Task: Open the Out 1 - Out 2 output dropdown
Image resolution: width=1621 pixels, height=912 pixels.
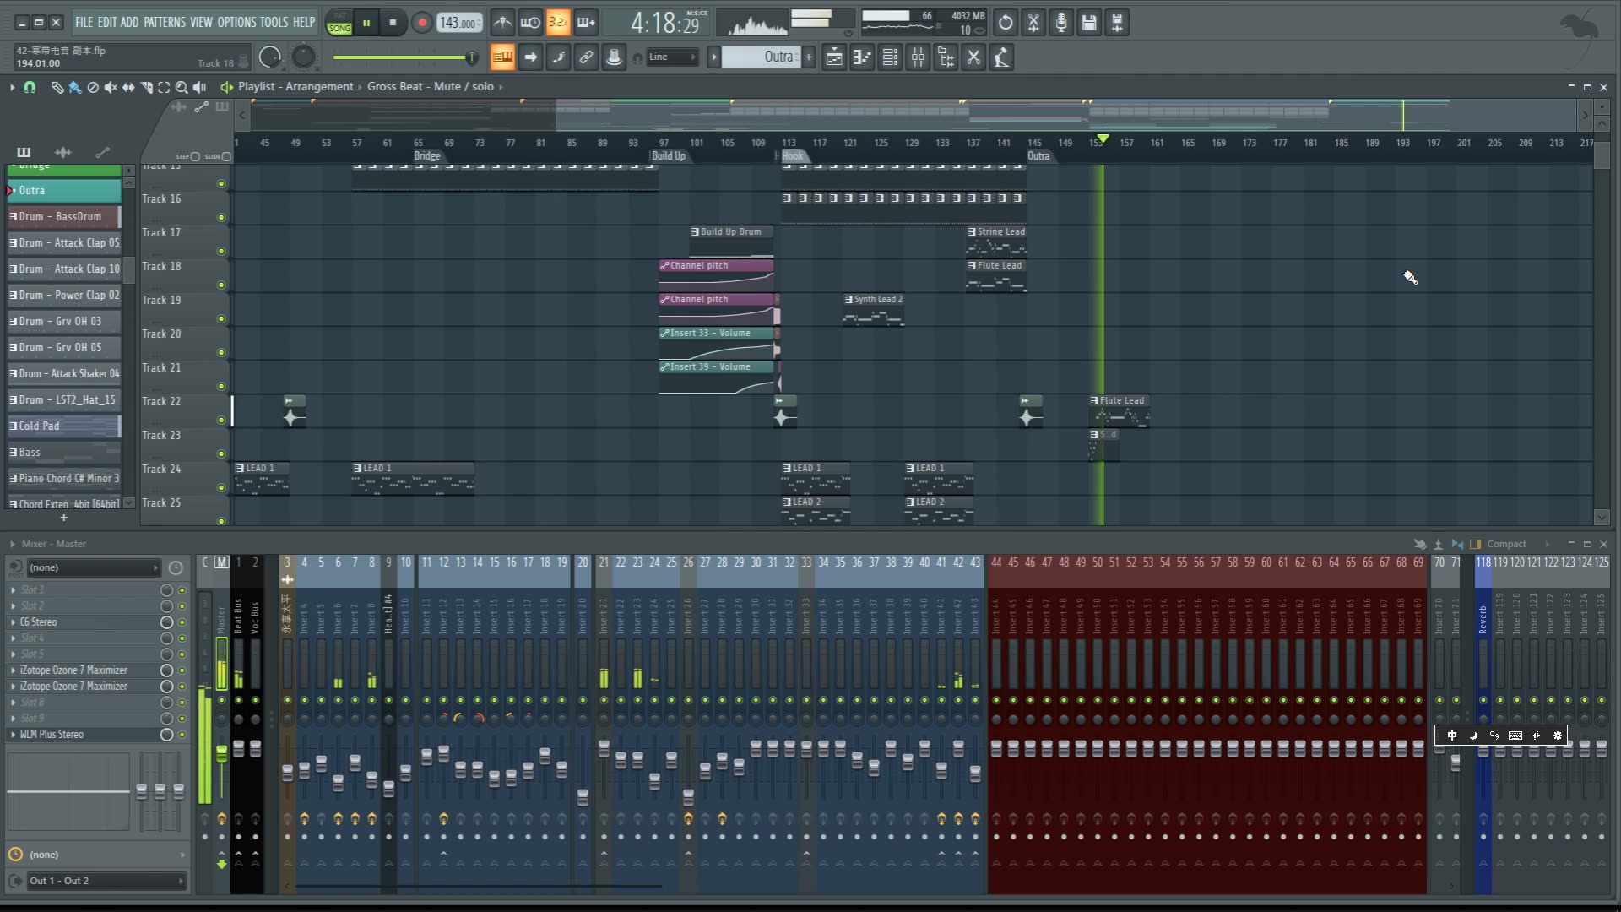Action: pyautogui.click(x=106, y=881)
